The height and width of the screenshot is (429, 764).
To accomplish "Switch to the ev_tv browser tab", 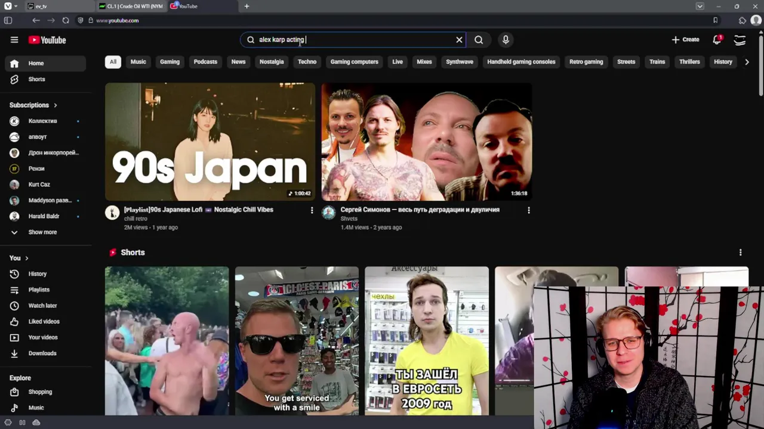I will (x=60, y=6).
